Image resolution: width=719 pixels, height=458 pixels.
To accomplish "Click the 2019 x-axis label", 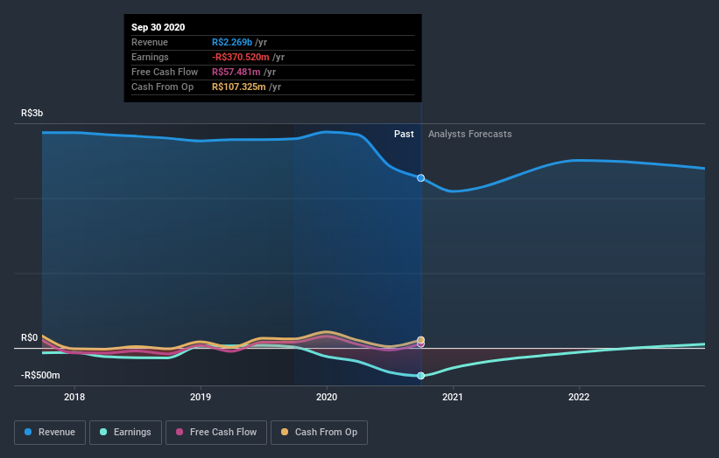I will tap(201, 397).
